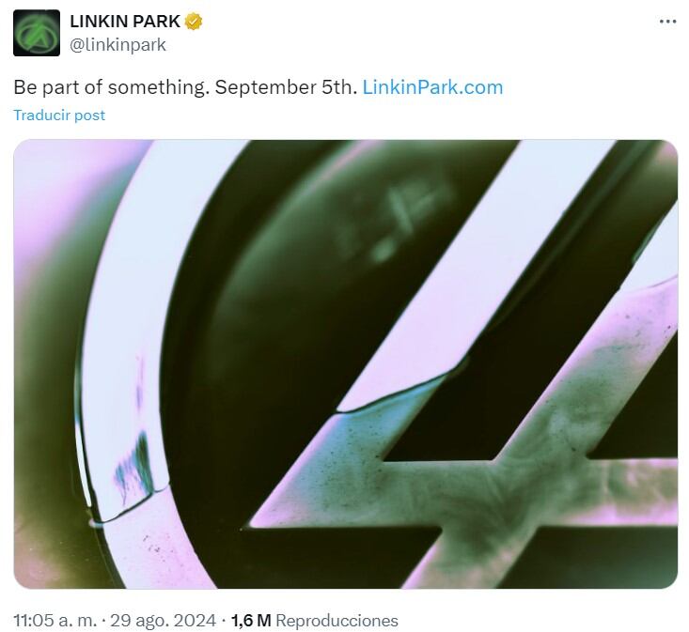Click the LINKIN PARK display name
The image size is (689, 632).
[x=125, y=21]
